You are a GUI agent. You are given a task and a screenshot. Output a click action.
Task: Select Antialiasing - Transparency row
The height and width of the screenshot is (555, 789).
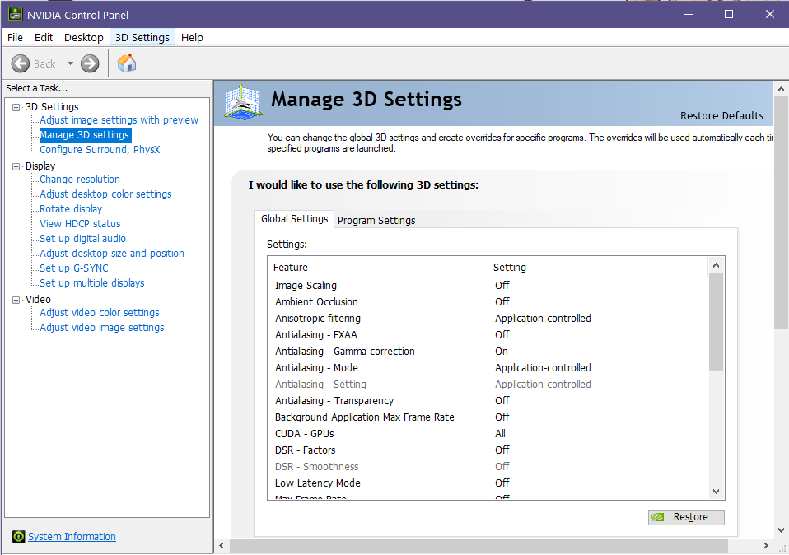pyautogui.click(x=488, y=400)
